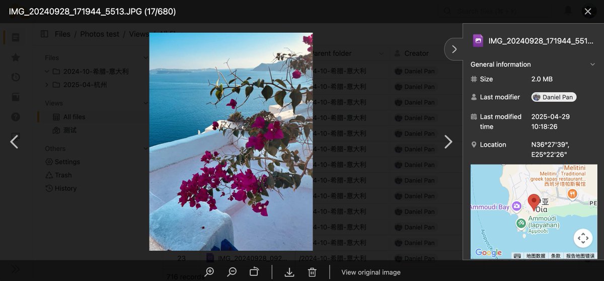Zoom in on the photo
The height and width of the screenshot is (281, 604).
209,272
